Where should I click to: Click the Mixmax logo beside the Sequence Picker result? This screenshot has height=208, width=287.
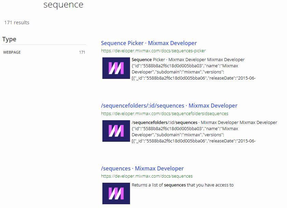pyautogui.click(x=116, y=68)
